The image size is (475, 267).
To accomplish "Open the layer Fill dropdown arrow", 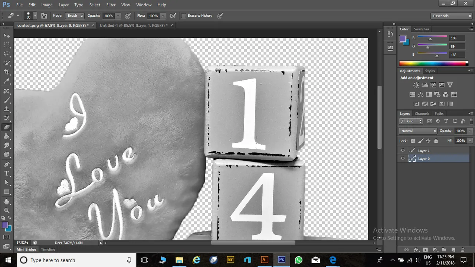I will click(470, 141).
